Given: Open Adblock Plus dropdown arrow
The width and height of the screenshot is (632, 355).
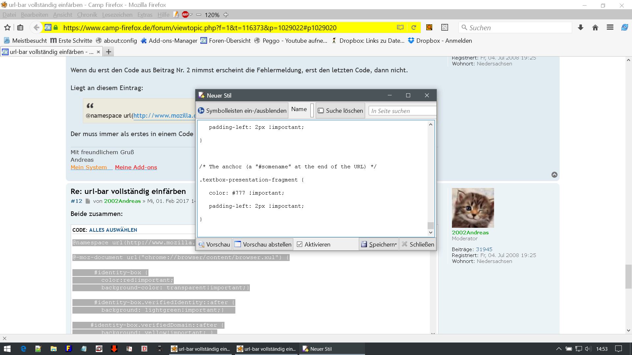Looking at the screenshot, I should pos(191,15).
